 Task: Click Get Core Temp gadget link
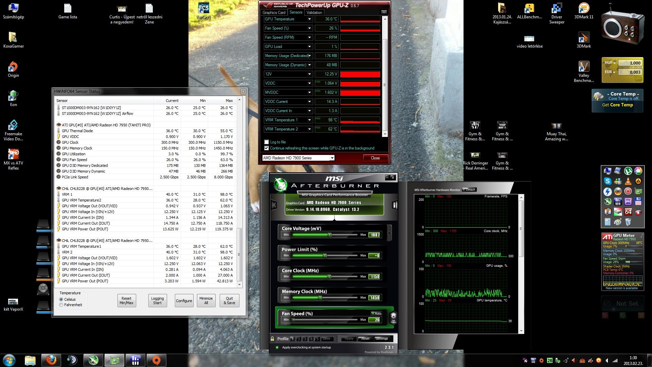(617, 105)
